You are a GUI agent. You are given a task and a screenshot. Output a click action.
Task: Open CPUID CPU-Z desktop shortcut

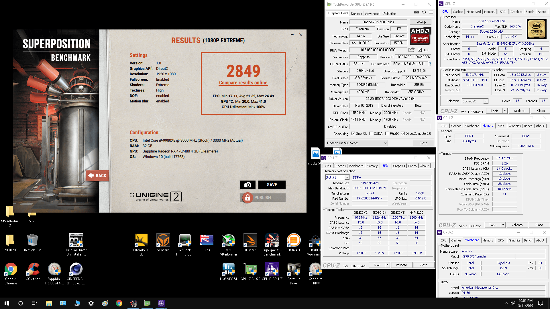(272, 272)
